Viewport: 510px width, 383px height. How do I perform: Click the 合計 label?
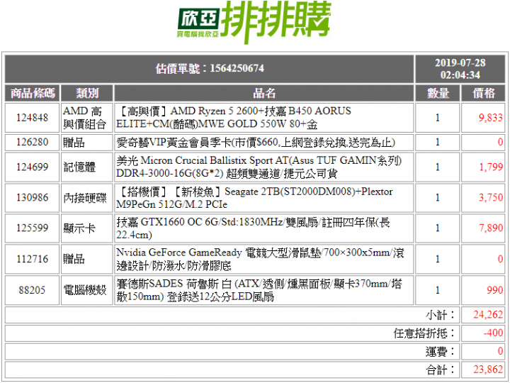pyautogui.click(x=441, y=370)
